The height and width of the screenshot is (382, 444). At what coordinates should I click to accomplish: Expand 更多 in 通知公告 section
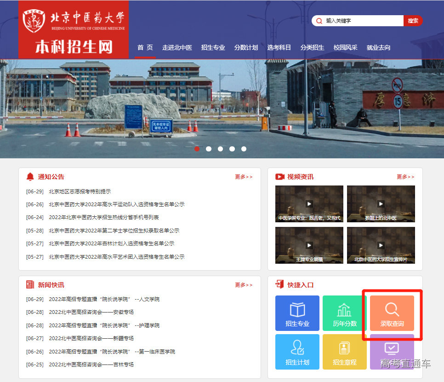pos(244,177)
